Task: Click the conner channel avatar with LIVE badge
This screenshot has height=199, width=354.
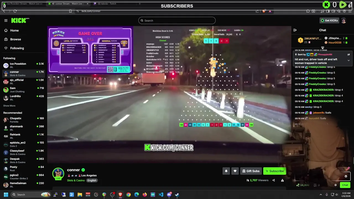Action: [58, 174]
